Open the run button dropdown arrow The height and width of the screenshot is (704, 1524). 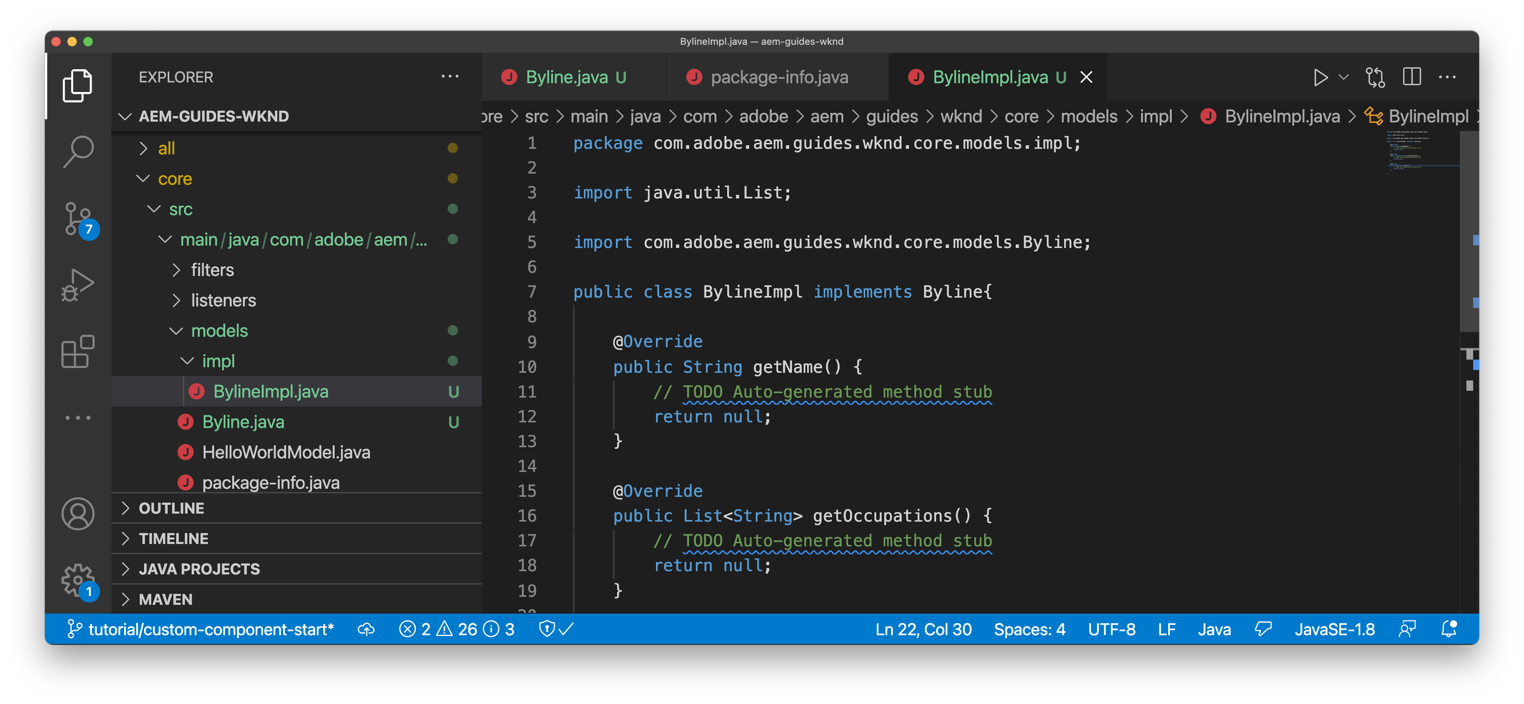(x=1344, y=78)
